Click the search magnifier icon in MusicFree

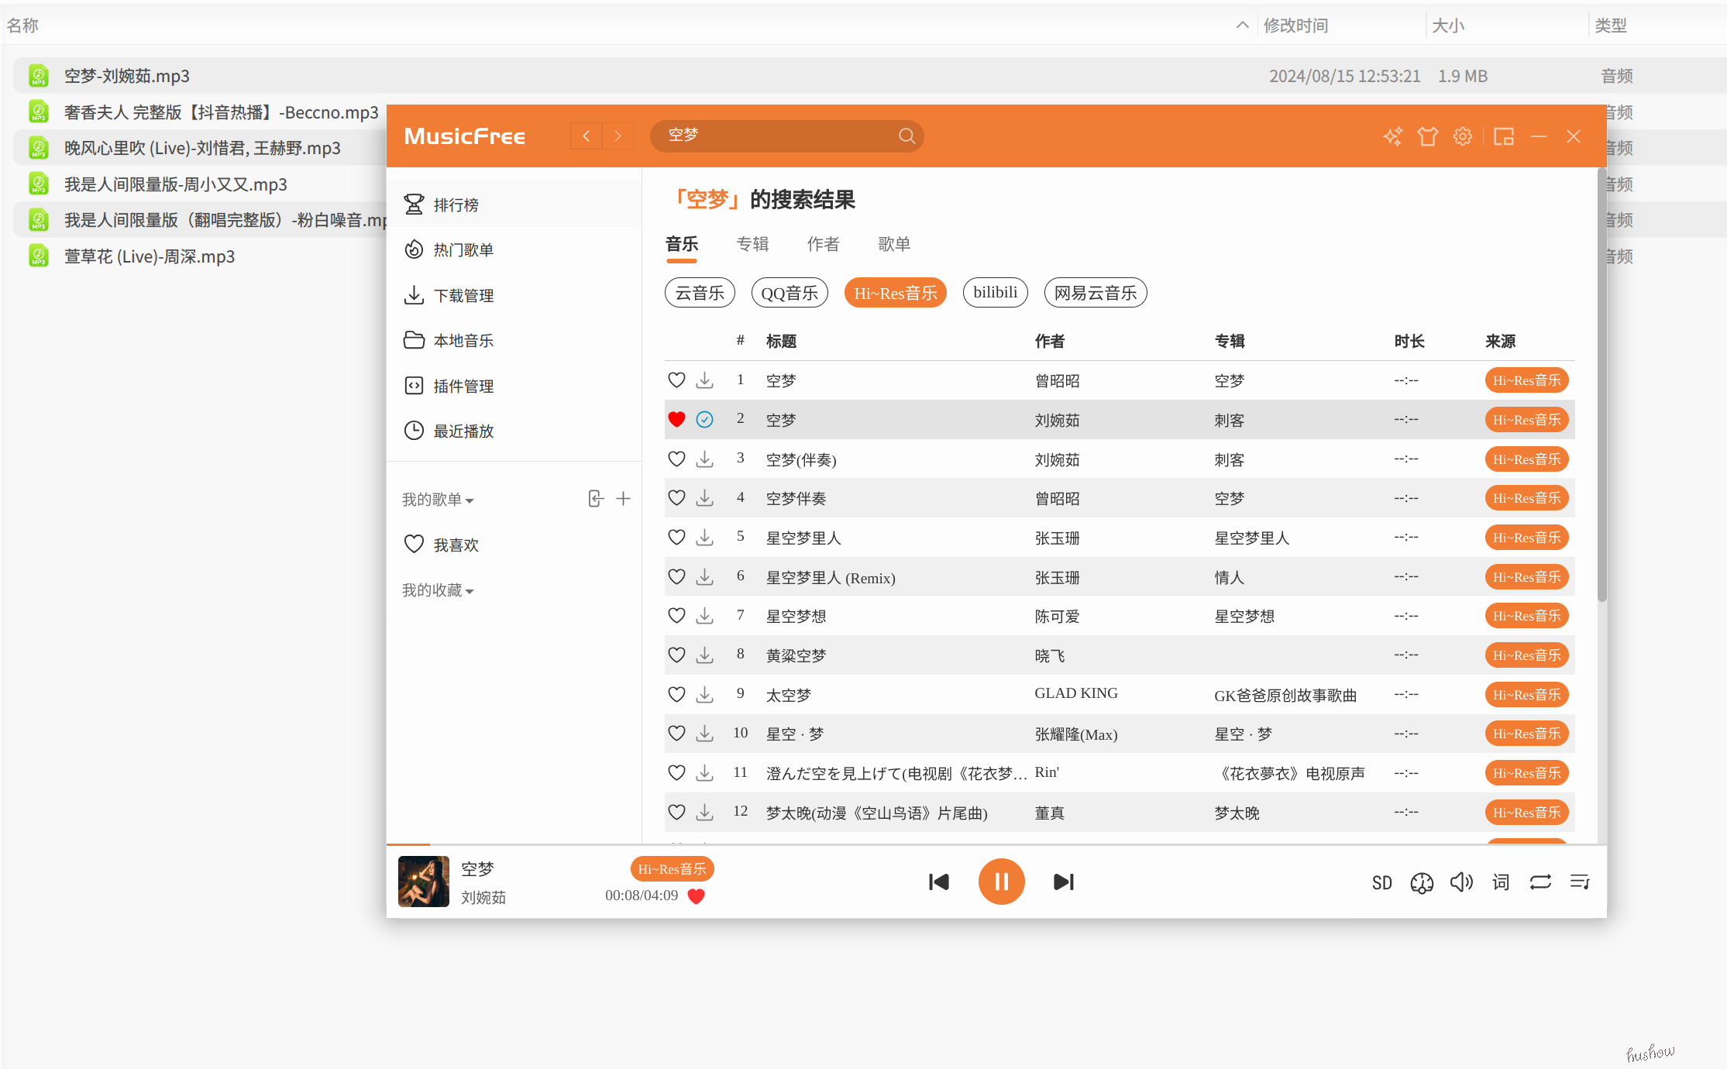tap(907, 136)
